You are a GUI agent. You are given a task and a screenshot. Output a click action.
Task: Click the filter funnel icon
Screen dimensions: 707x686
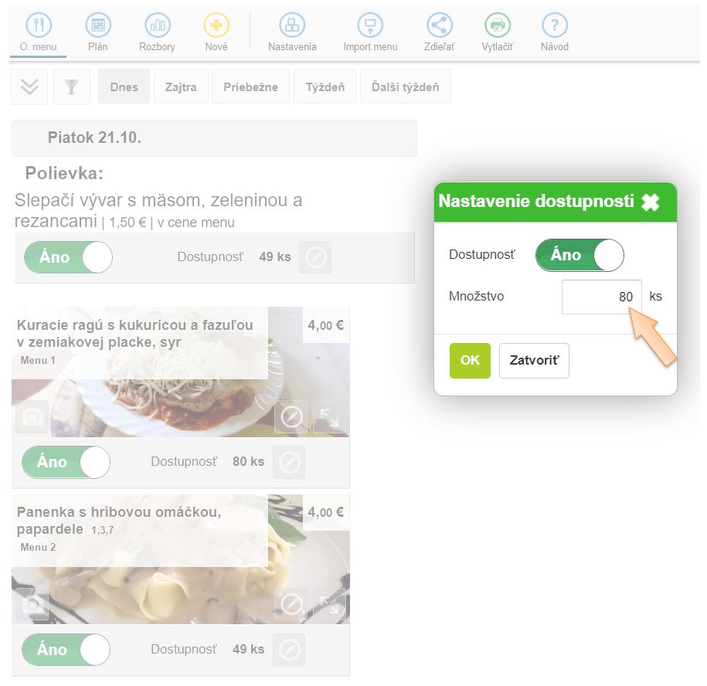click(x=72, y=87)
